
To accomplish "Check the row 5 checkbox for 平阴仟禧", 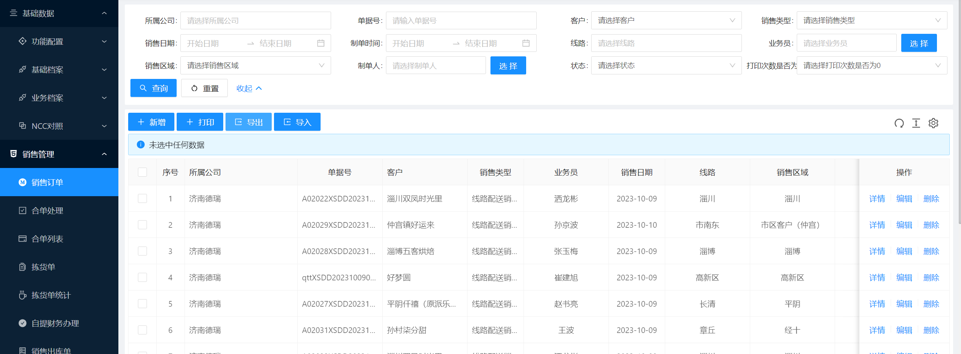I will 142,304.
